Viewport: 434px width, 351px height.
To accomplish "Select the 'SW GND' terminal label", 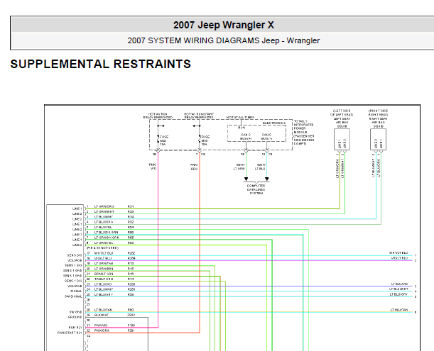I will coord(75,312).
